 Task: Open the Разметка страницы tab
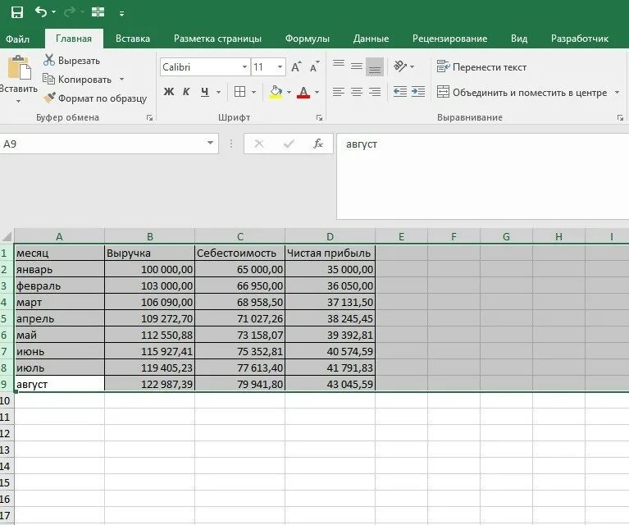click(217, 39)
